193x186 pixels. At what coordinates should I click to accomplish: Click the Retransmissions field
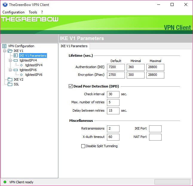[x=113, y=129]
